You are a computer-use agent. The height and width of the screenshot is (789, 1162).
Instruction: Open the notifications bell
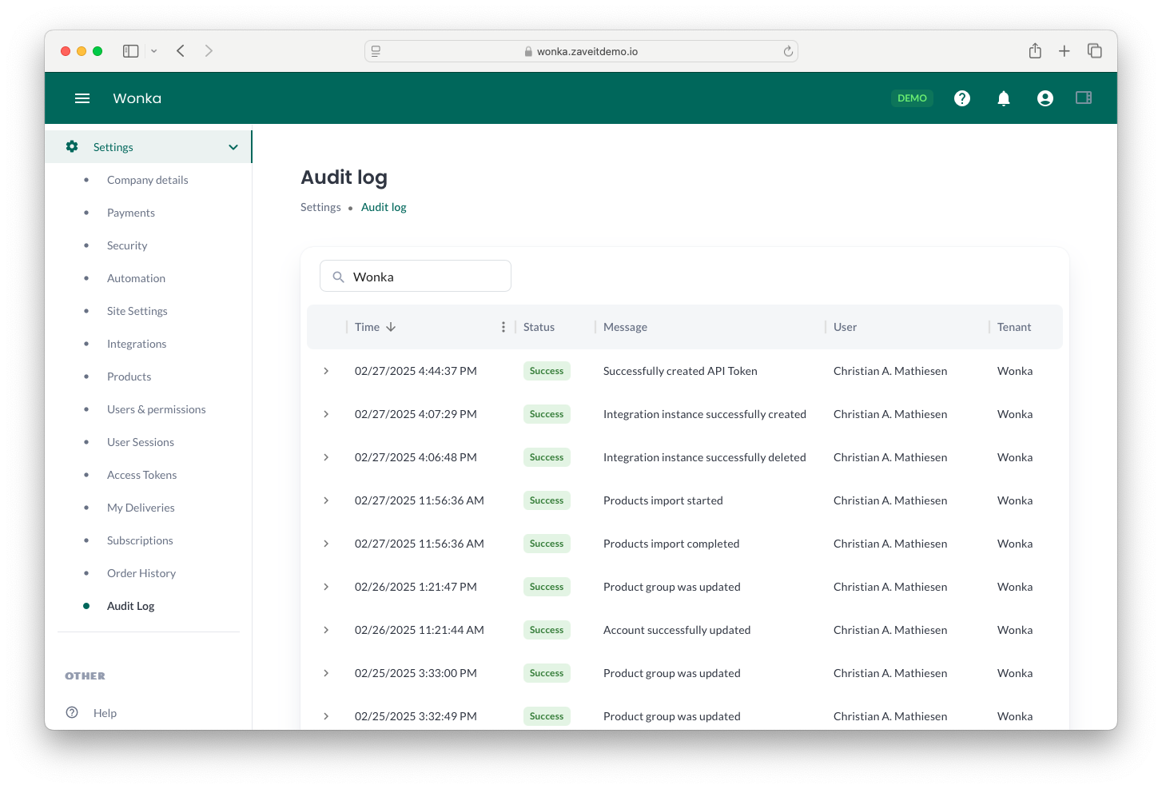click(x=1004, y=98)
